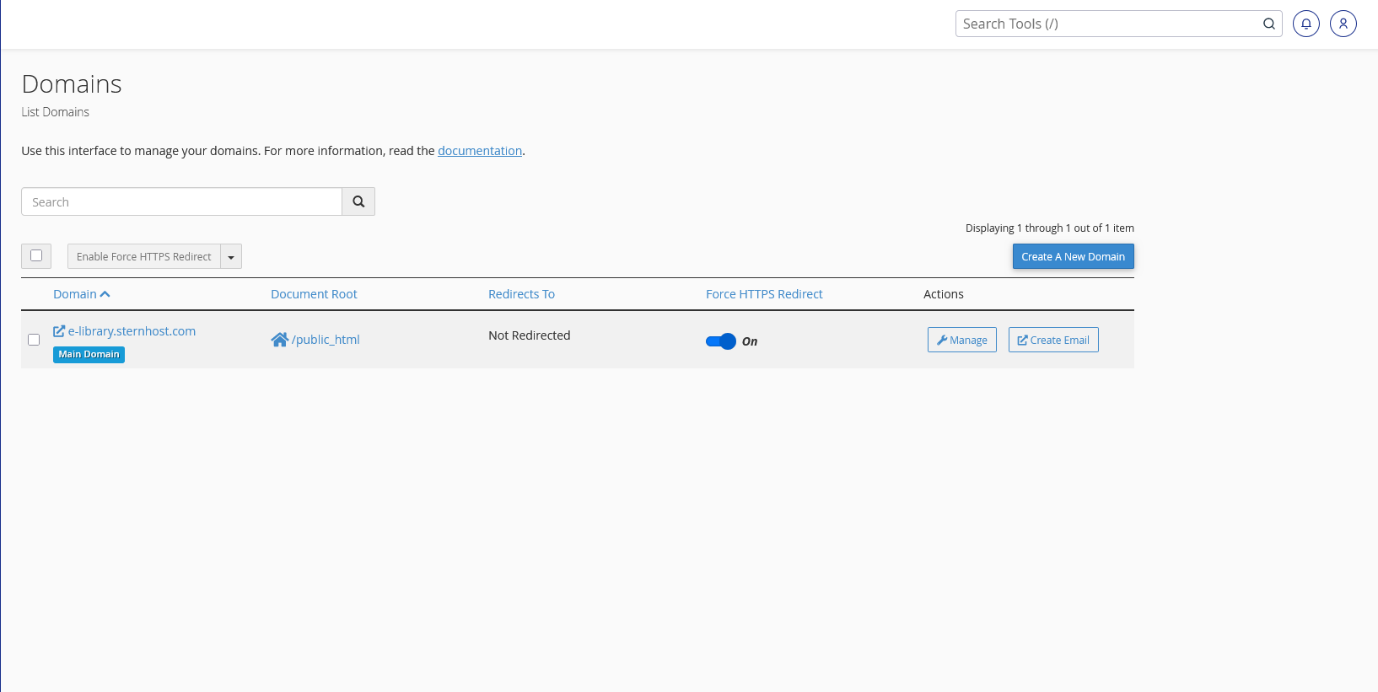Expand the Enable Force HTTPS Redirect dropdown arrow
The height and width of the screenshot is (692, 1378).
click(x=231, y=257)
